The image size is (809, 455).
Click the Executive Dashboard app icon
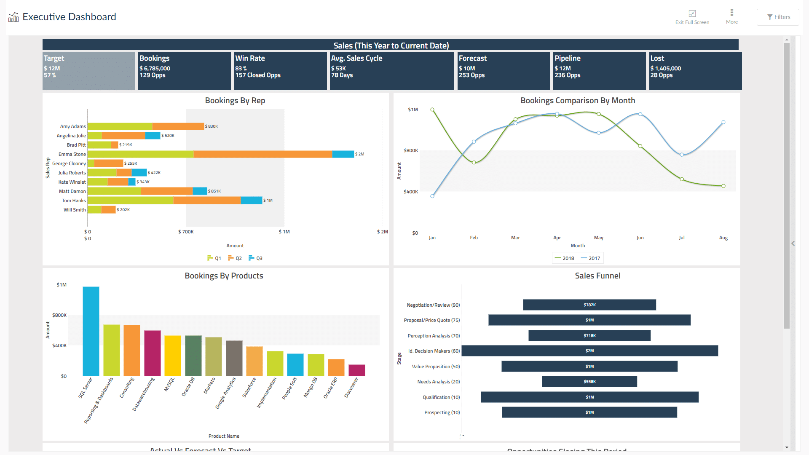pyautogui.click(x=12, y=16)
